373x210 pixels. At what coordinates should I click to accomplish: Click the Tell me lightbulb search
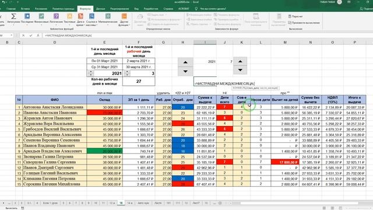196,9
